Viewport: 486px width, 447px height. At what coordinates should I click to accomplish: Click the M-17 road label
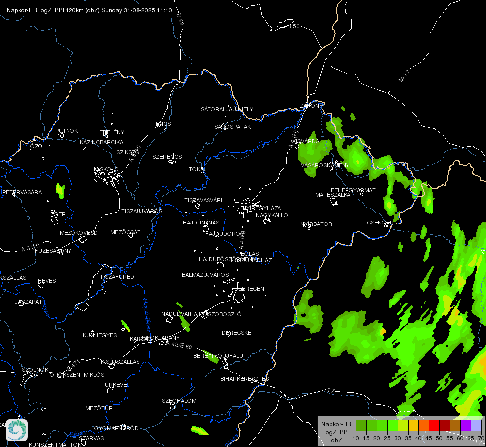[x=404, y=76]
